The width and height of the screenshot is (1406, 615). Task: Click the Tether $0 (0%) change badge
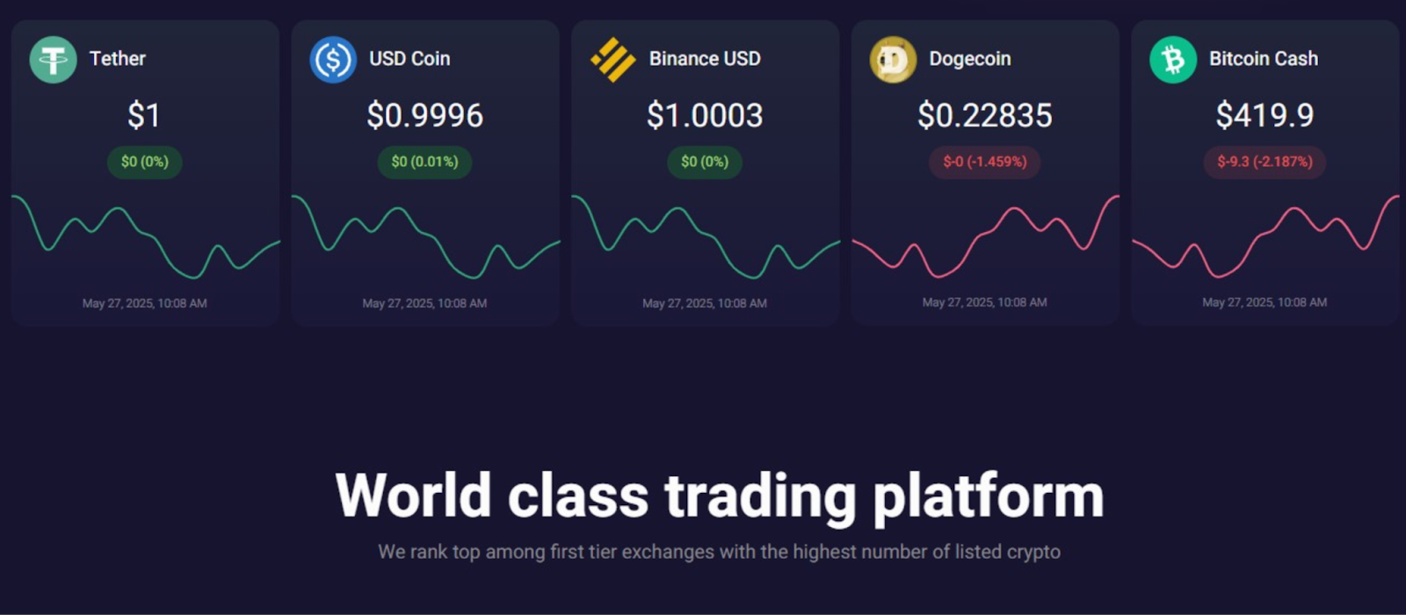[x=145, y=162]
